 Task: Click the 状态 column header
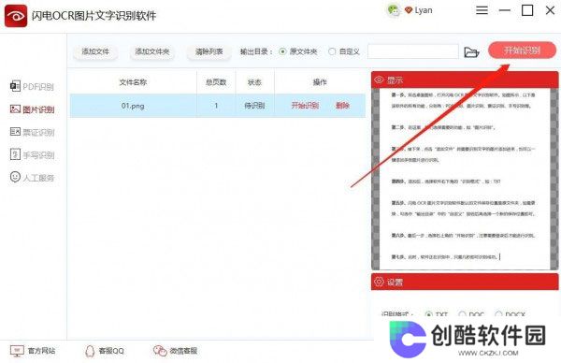click(x=254, y=82)
